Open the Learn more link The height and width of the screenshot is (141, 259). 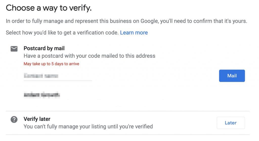pyautogui.click(x=134, y=33)
